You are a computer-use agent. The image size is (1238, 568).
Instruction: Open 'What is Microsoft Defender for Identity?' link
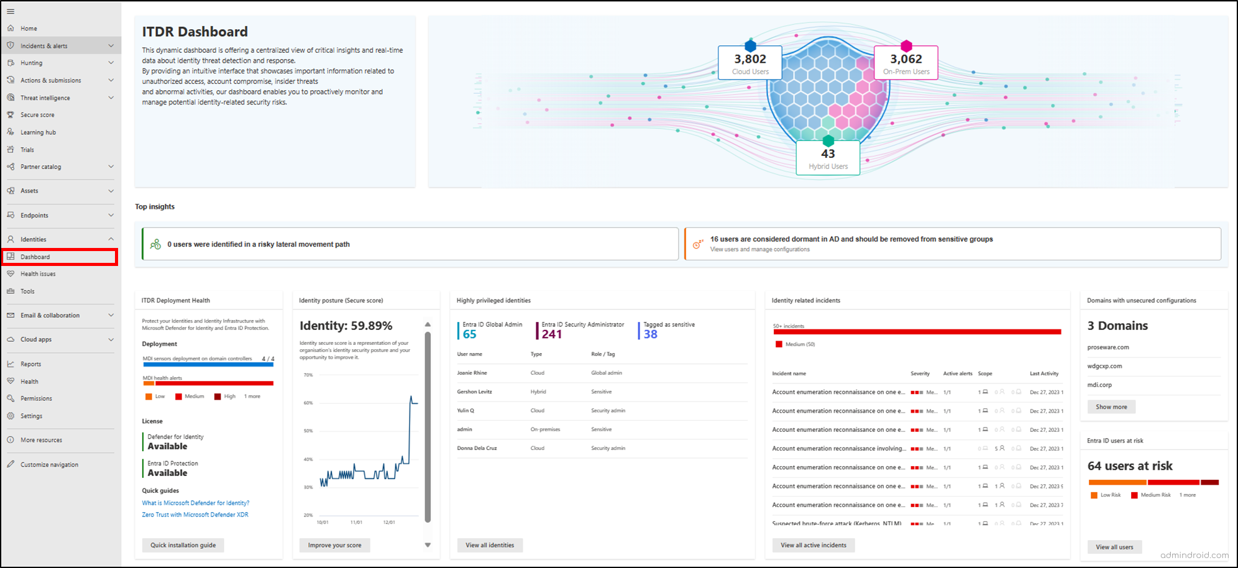pos(195,503)
